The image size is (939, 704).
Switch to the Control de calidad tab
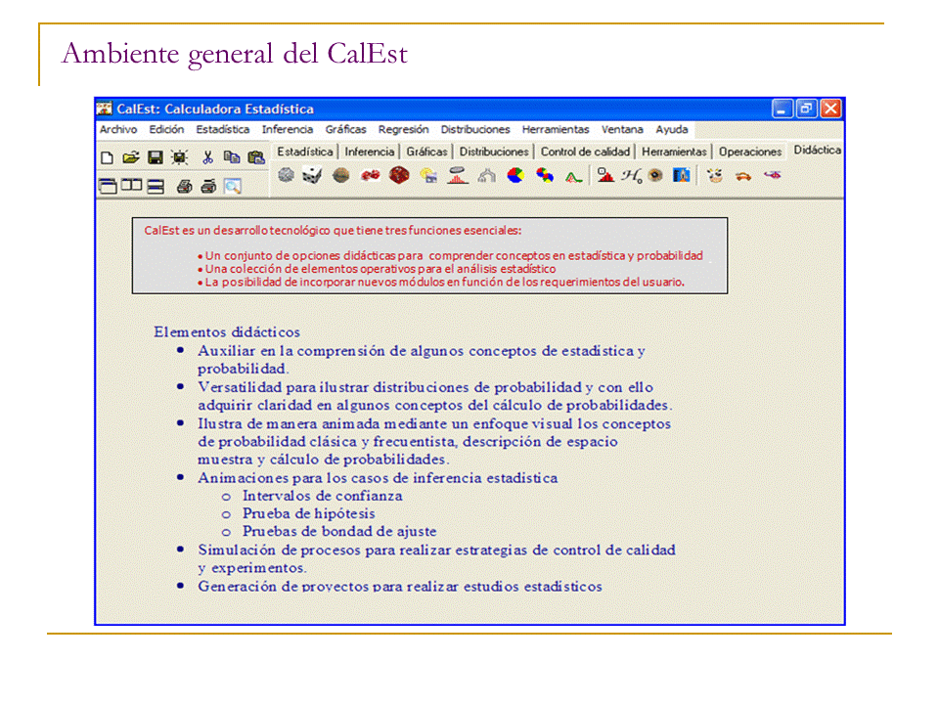pyautogui.click(x=586, y=152)
